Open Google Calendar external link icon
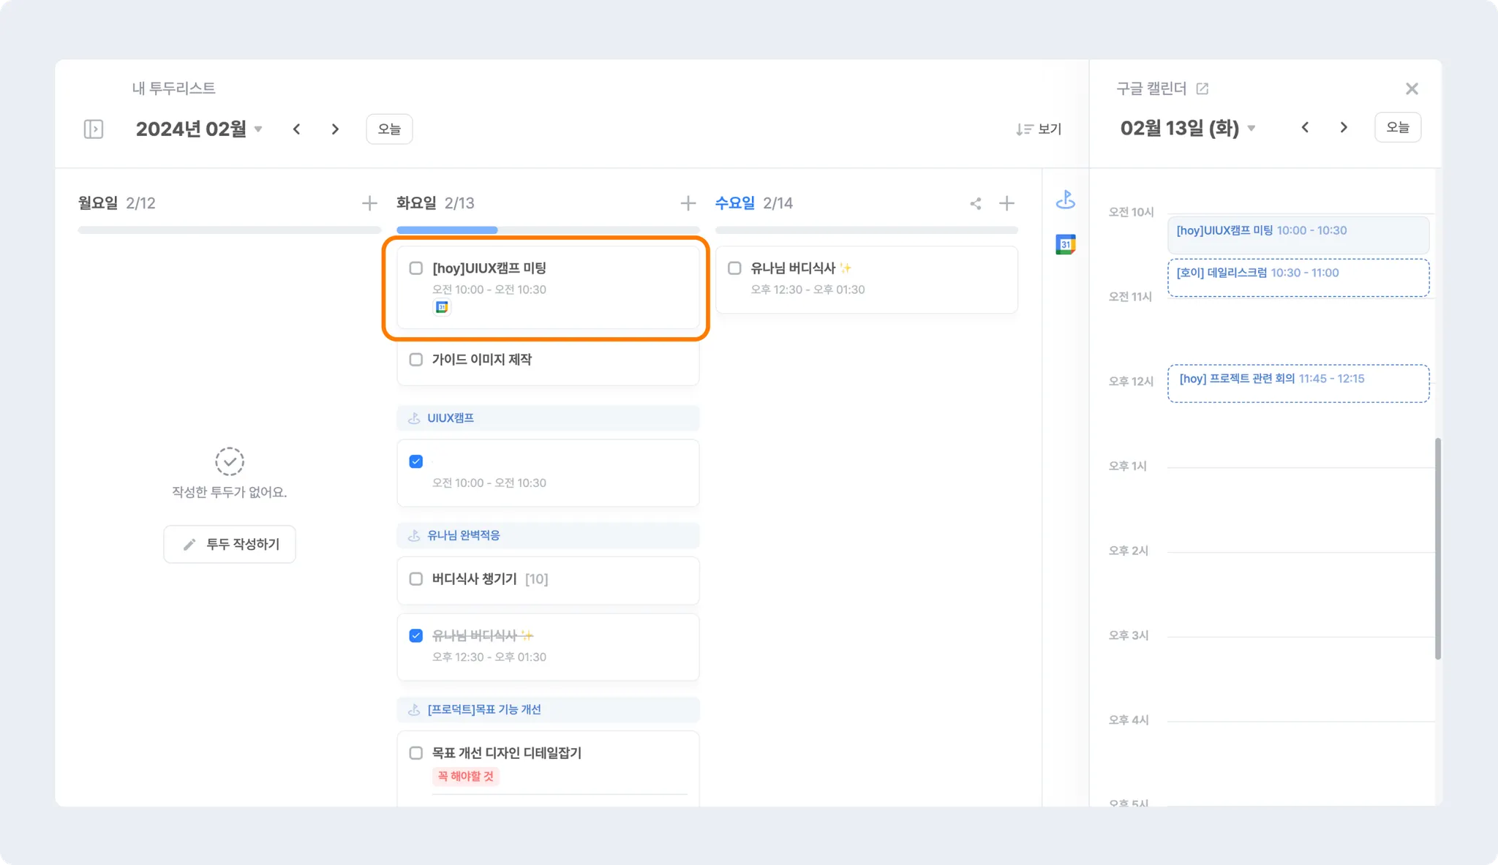1498x865 pixels. [x=1202, y=88]
